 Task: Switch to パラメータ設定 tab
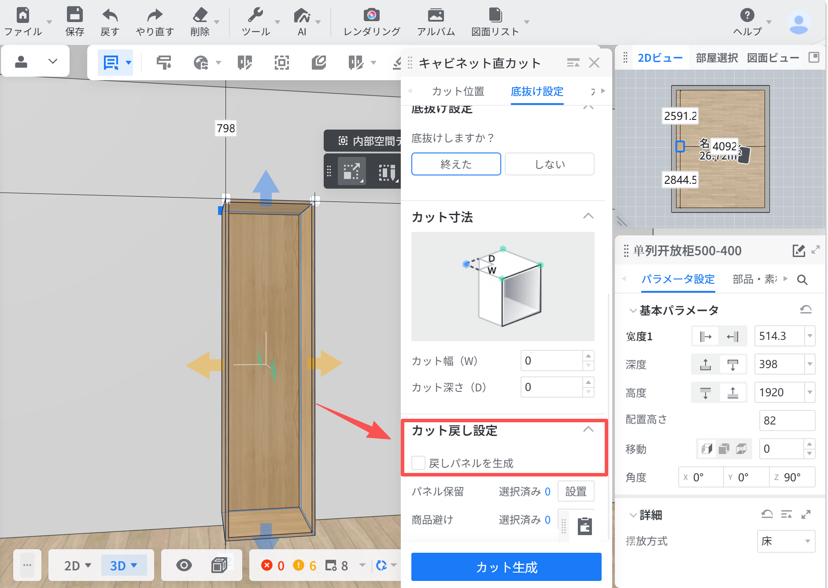[x=678, y=279]
